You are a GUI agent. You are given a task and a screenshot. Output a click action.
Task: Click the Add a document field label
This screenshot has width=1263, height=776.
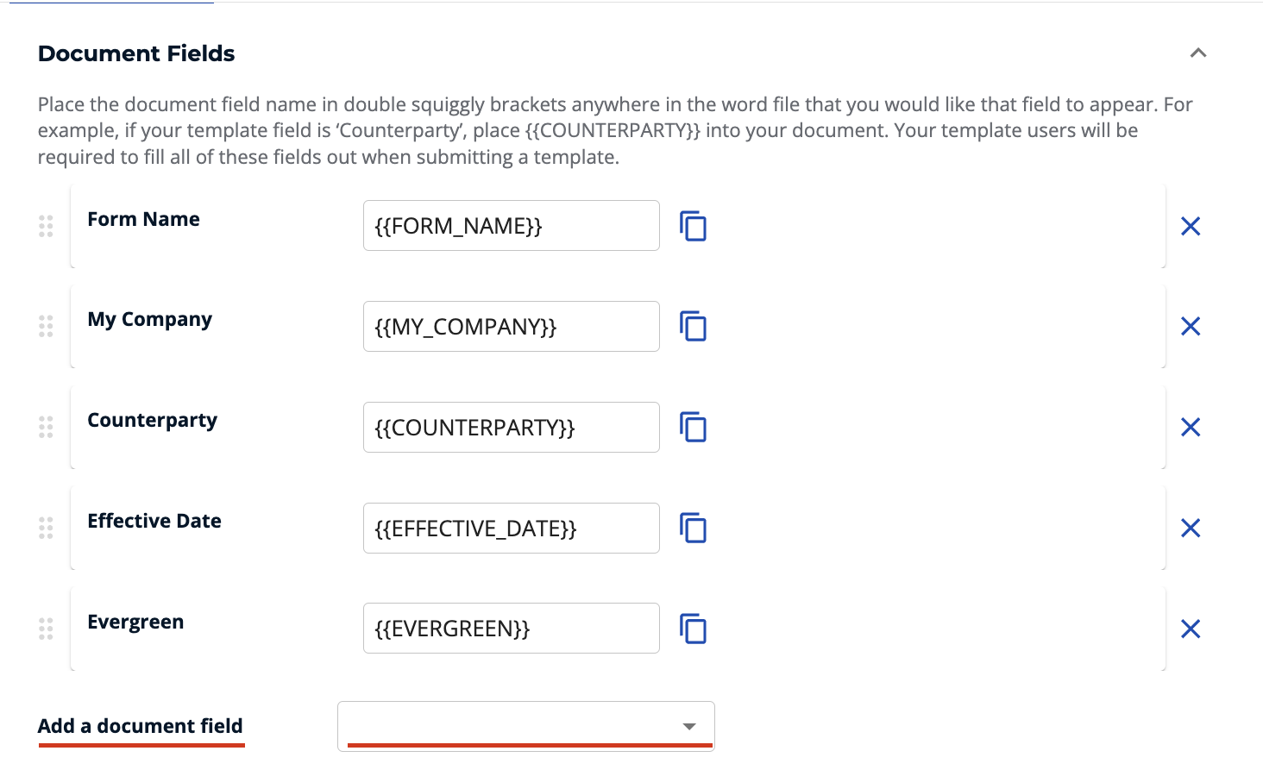141,726
